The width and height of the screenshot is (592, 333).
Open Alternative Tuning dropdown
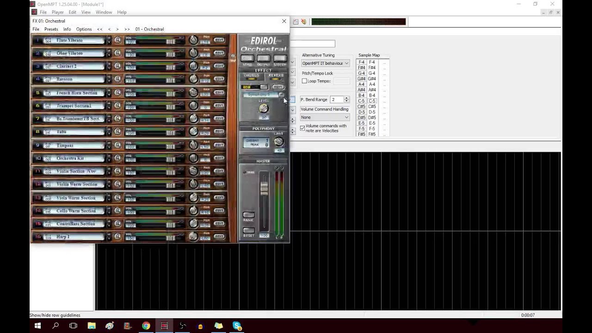(325, 63)
